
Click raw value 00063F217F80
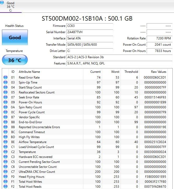click(x=155, y=181)
